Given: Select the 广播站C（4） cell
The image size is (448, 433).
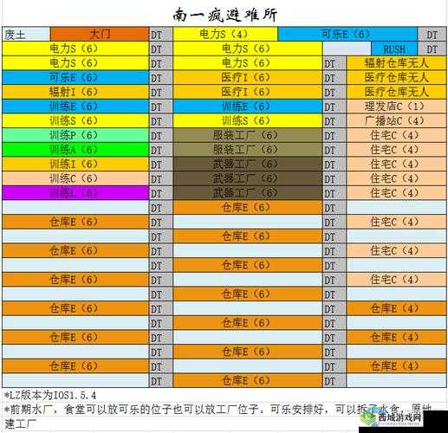Looking at the screenshot, I should tap(397, 121).
